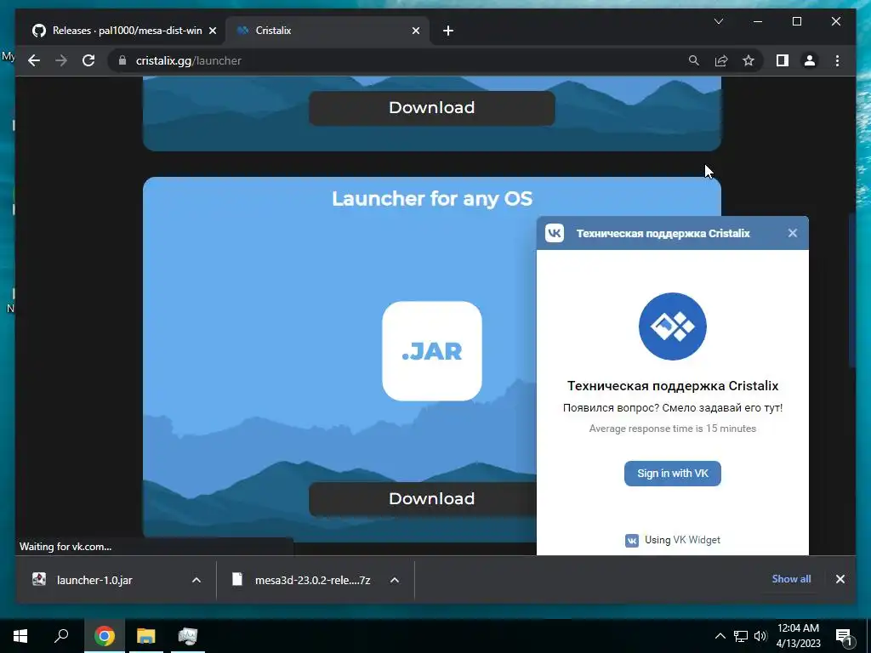Show all downloads
Viewport: 871px width, 653px height.
[791, 578]
